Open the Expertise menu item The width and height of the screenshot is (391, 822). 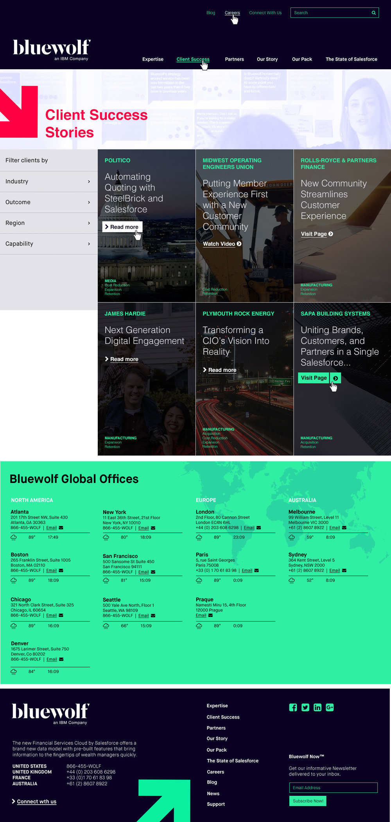(x=153, y=59)
